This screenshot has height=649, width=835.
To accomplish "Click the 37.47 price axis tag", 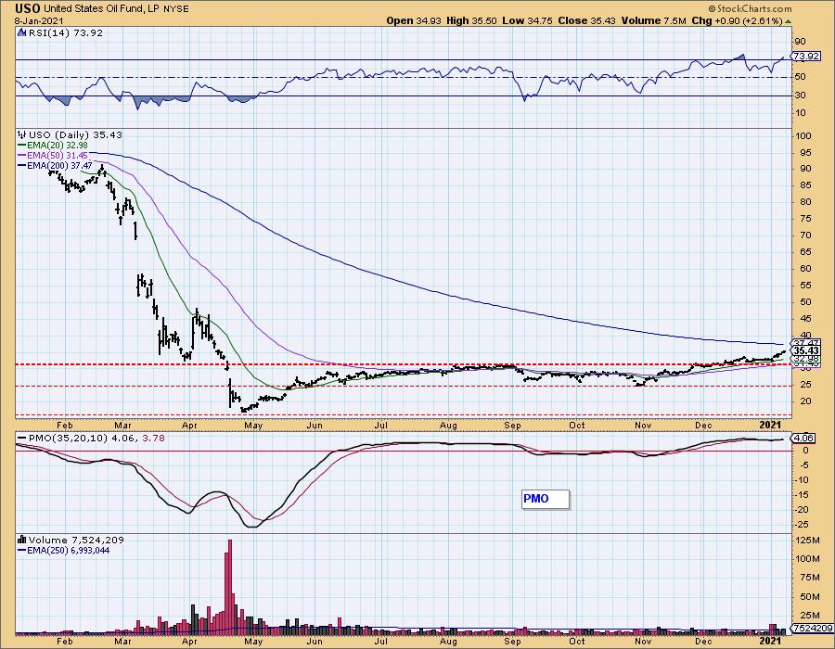I will tap(806, 343).
